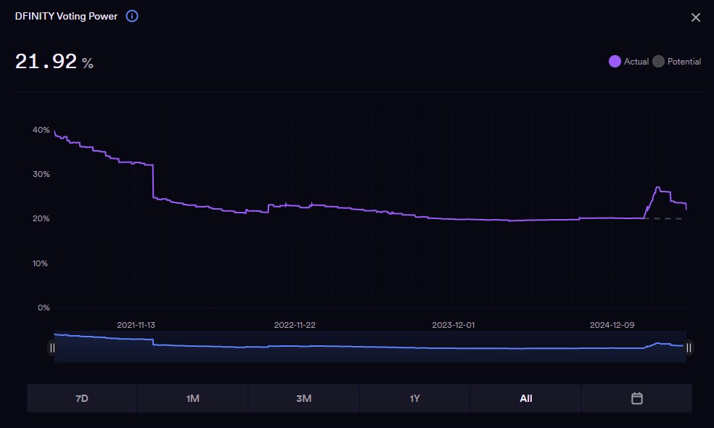Select the All time range

(x=525, y=398)
